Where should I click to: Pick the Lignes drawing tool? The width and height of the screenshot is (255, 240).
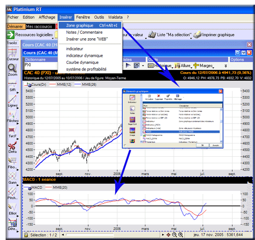pyautogui.click(x=12, y=101)
